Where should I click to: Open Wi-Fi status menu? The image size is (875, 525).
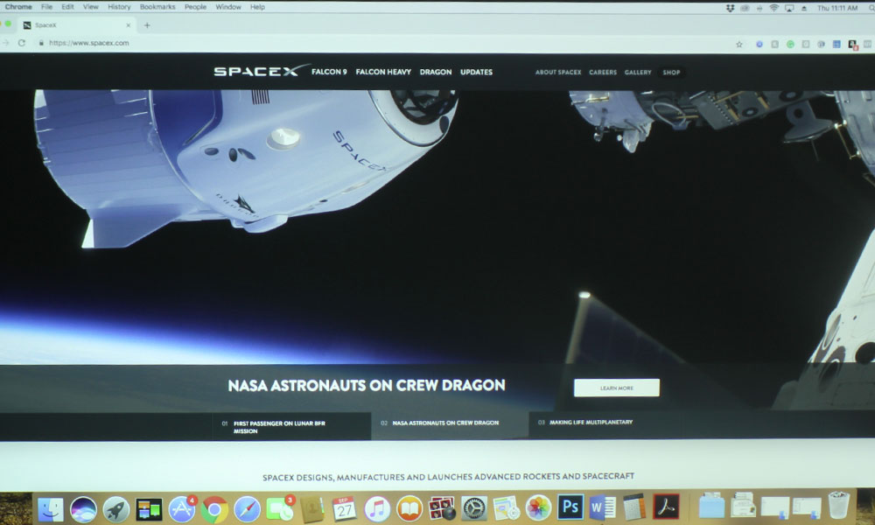tap(773, 8)
